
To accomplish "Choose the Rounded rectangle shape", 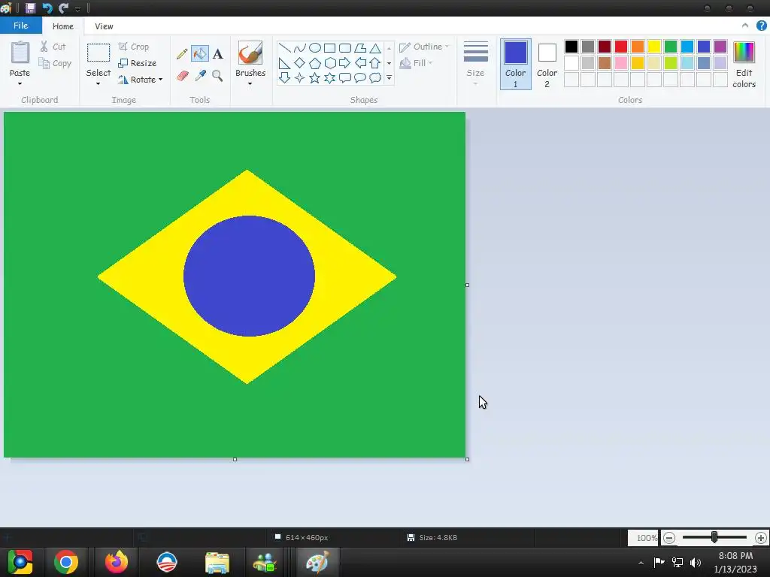I will [x=345, y=47].
